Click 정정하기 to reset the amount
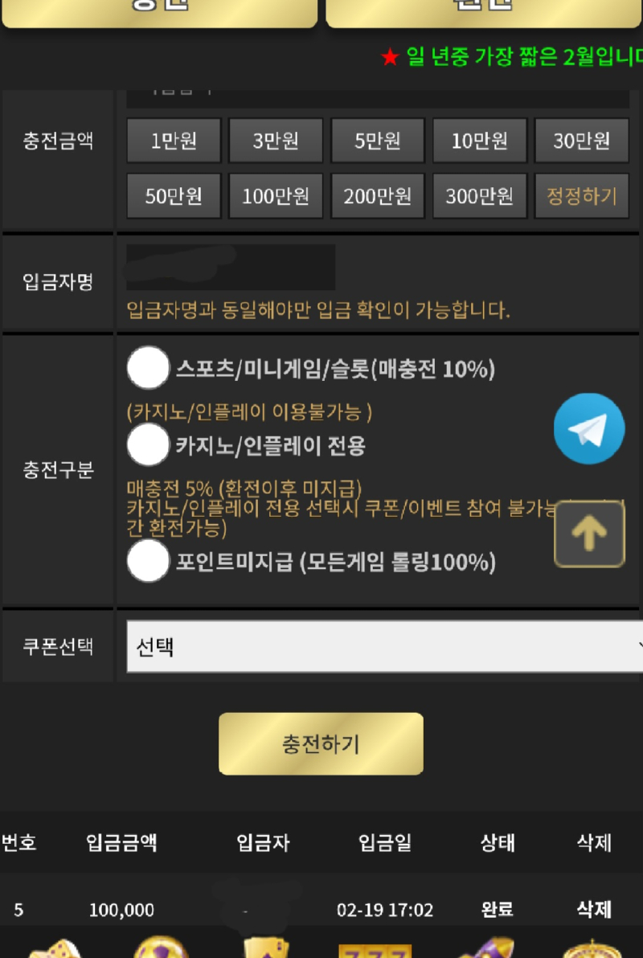643x958 pixels. coord(582,196)
